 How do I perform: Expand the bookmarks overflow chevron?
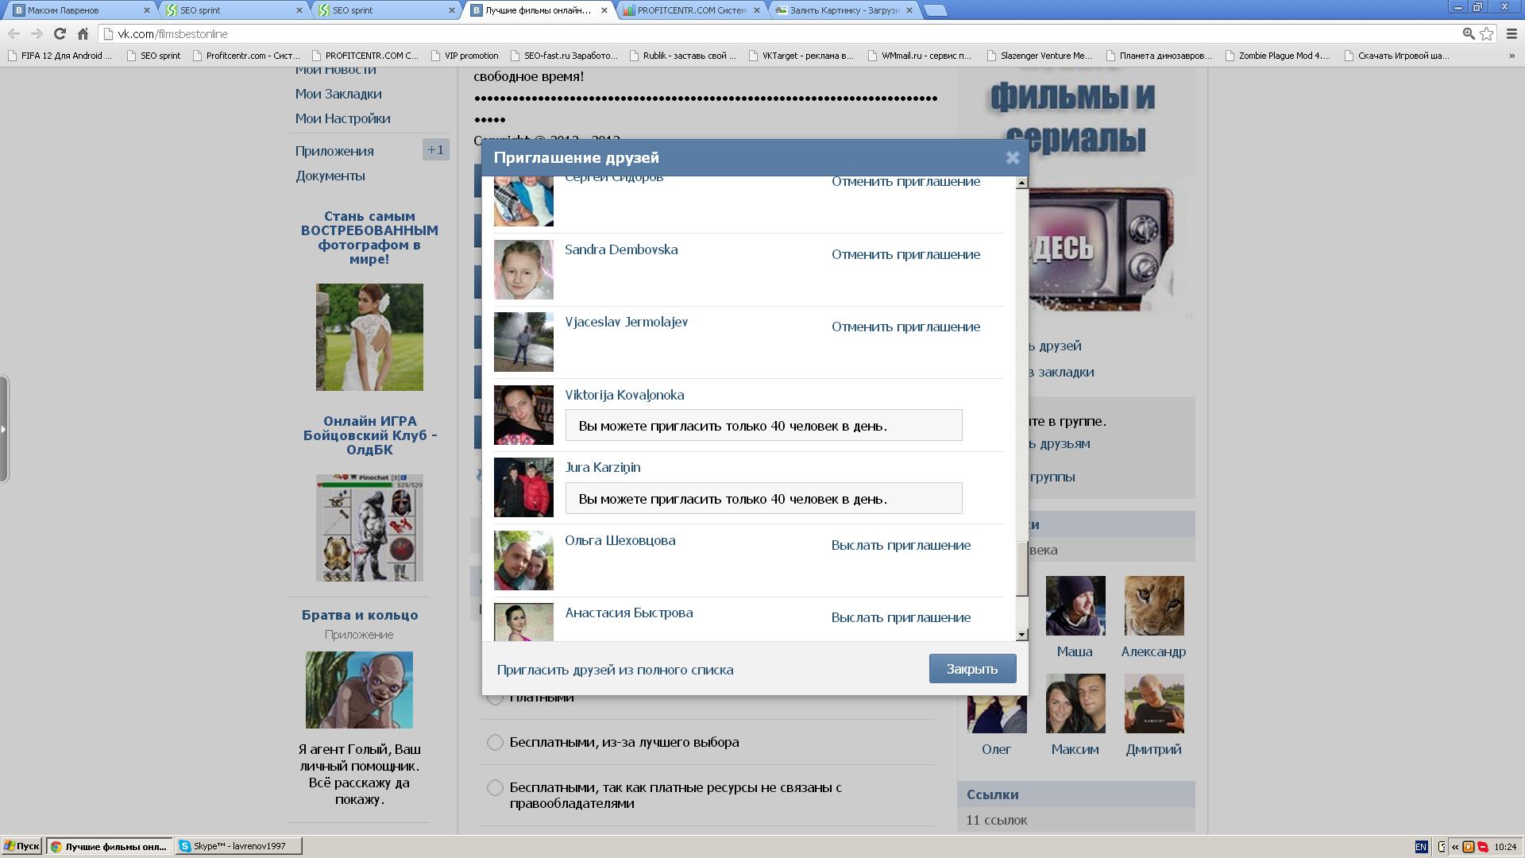(1511, 56)
